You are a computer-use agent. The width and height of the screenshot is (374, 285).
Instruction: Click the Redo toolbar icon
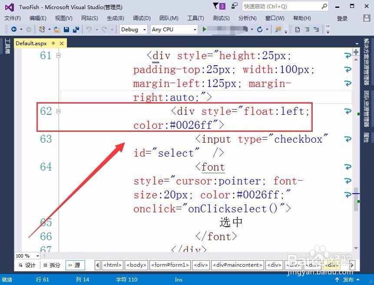click(x=104, y=30)
